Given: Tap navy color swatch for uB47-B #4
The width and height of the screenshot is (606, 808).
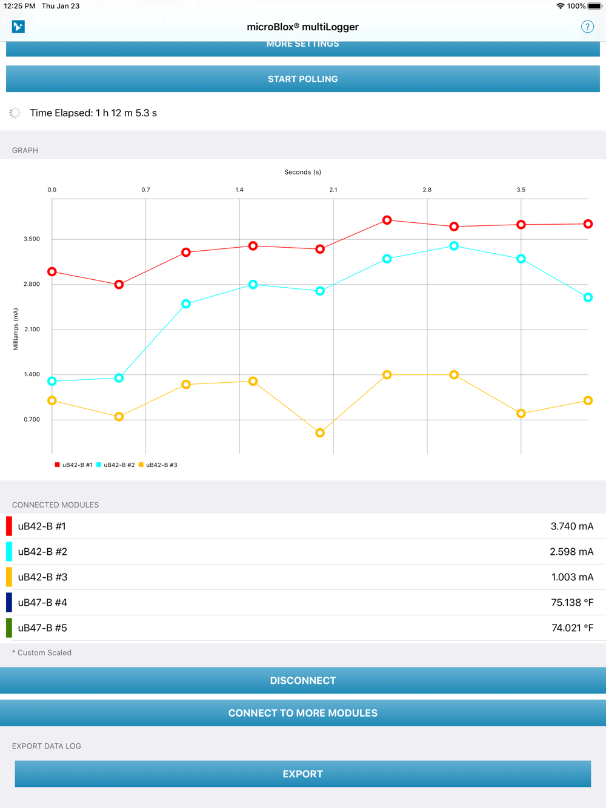Looking at the screenshot, I should point(9,603).
